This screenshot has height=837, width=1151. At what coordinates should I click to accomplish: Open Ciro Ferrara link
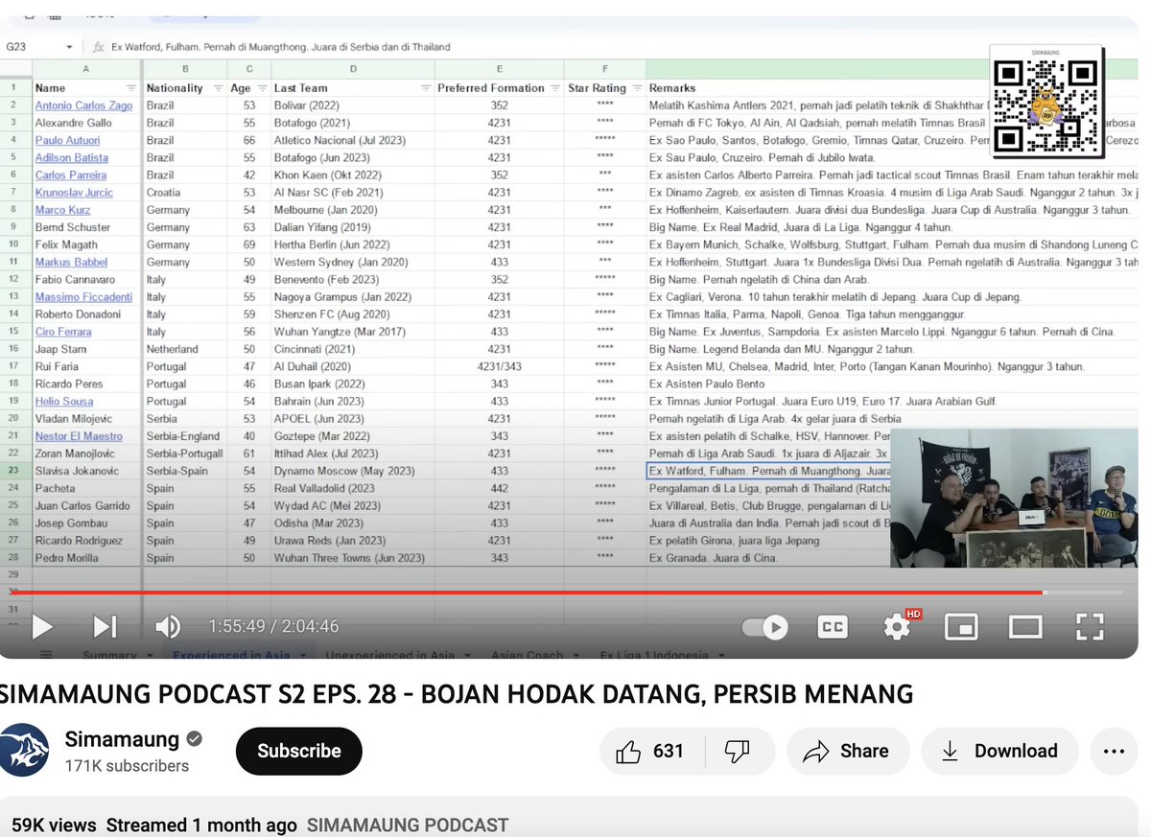coord(65,332)
